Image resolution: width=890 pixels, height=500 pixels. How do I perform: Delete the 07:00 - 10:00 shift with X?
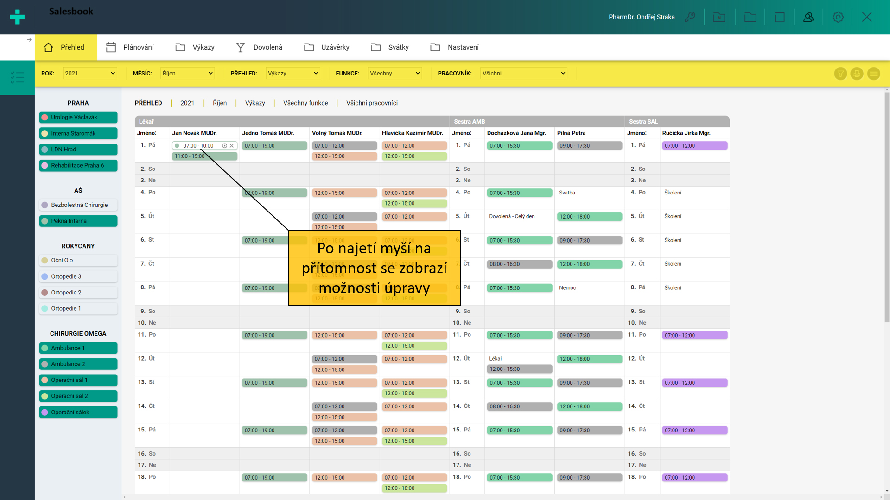232,146
